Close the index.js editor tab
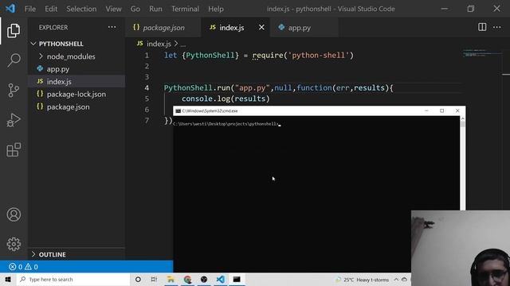Image resolution: width=510 pixels, height=286 pixels. 261,27
